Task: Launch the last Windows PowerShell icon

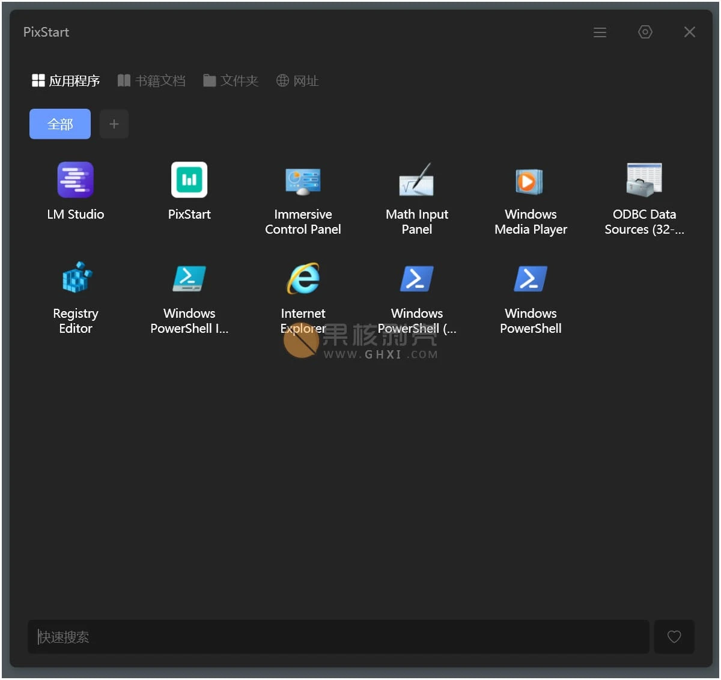Action: (531, 279)
